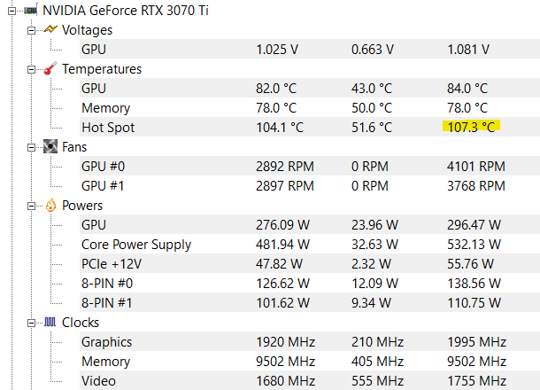Select the 8-PIN #1 row
This screenshot has height=390, width=540.
point(310,303)
